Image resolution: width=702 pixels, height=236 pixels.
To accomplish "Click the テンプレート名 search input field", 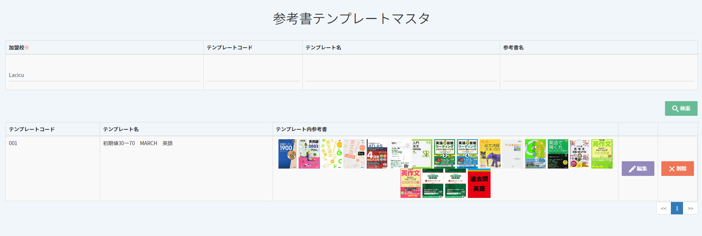I will (401, 75).
